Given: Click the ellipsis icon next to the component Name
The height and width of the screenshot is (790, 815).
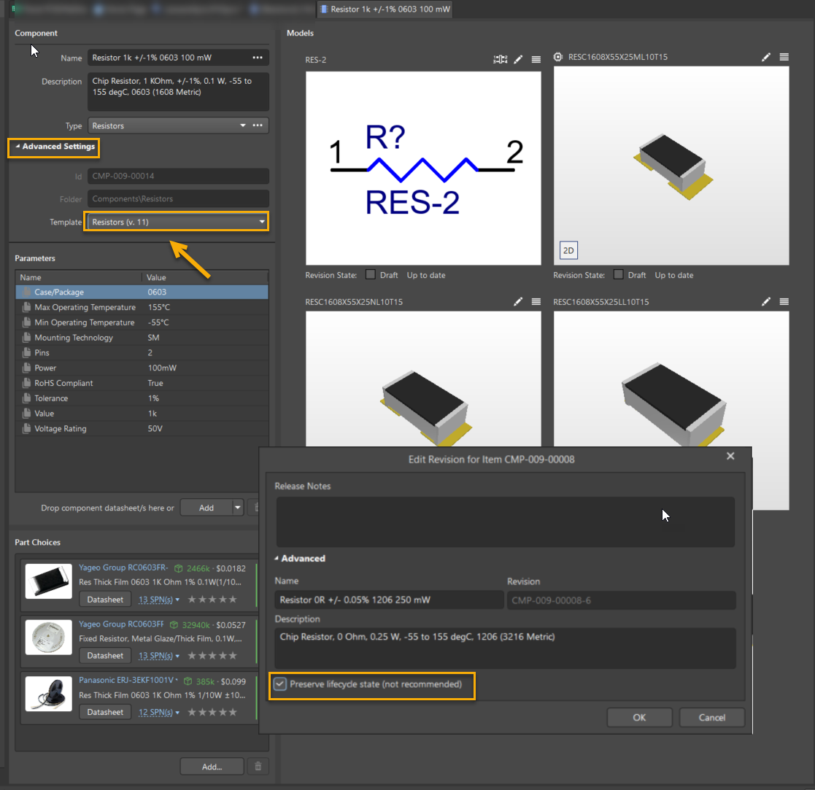Looking at the screenshot, I should pos(259,57).
